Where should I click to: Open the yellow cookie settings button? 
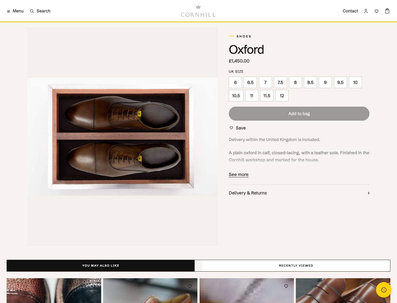[x=384, y=290]
